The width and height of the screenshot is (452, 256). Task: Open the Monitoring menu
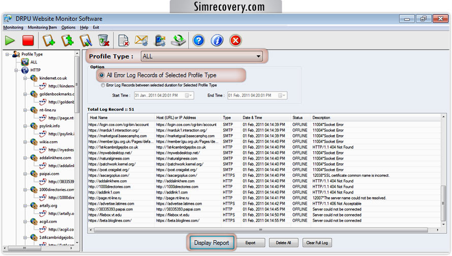pyautogui.click(x=13, y=27)
